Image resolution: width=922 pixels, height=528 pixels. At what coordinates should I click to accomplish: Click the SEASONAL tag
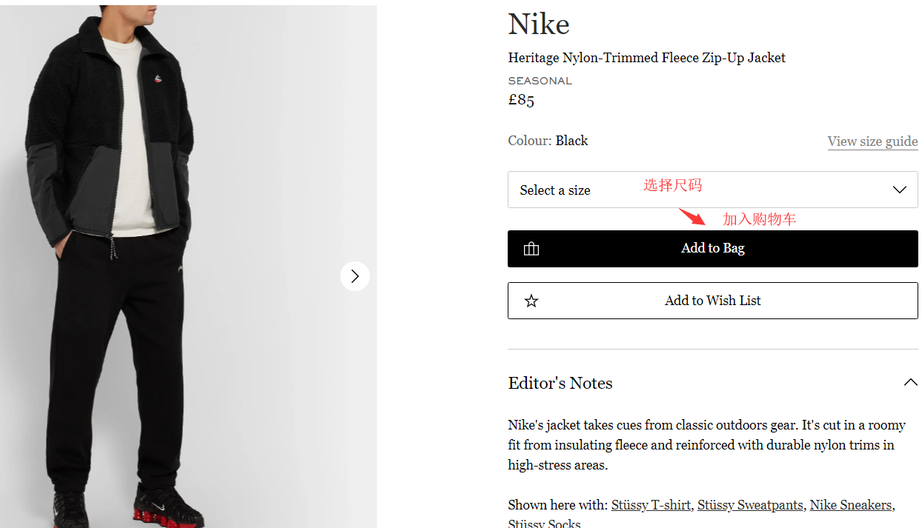pyautogui.click(x=540, y=81)
